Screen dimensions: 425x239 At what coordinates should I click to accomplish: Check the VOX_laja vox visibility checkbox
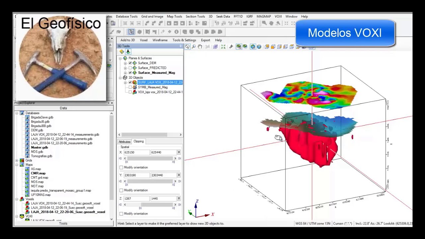130,92
